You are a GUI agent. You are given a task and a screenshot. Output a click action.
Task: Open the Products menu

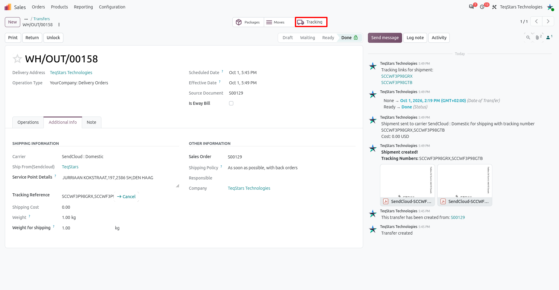[59, 7]
